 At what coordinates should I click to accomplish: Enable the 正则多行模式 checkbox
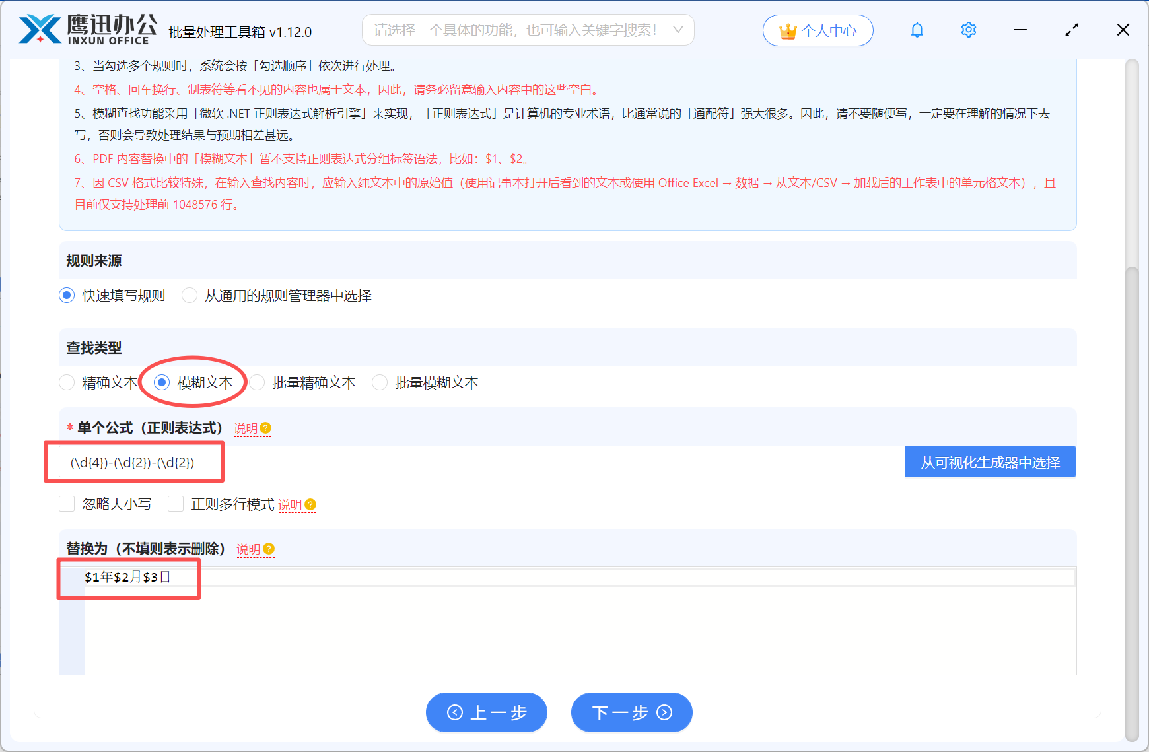pyautogui.click(x=176, y=504)
